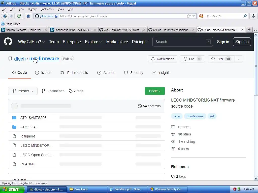Click the Fork 6 button
This screenshot has width=258, height=193.
tap(192, 59)
